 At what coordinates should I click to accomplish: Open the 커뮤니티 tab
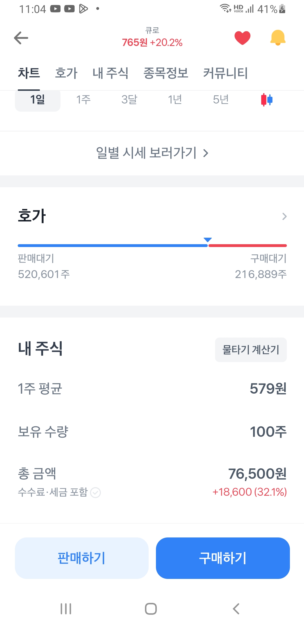coord(225,73)
